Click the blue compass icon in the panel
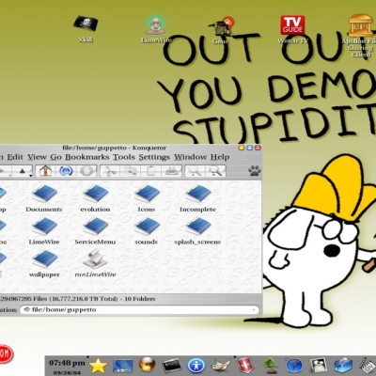Screen dimensions: 376x376 coord(294,366)
